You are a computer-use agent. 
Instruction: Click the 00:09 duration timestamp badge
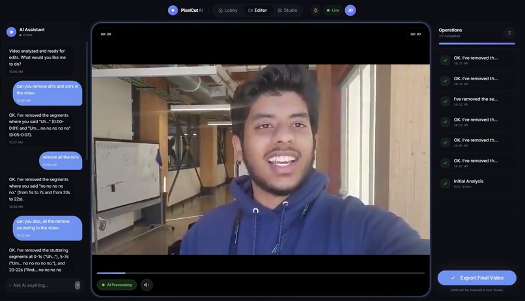point(416,34)
